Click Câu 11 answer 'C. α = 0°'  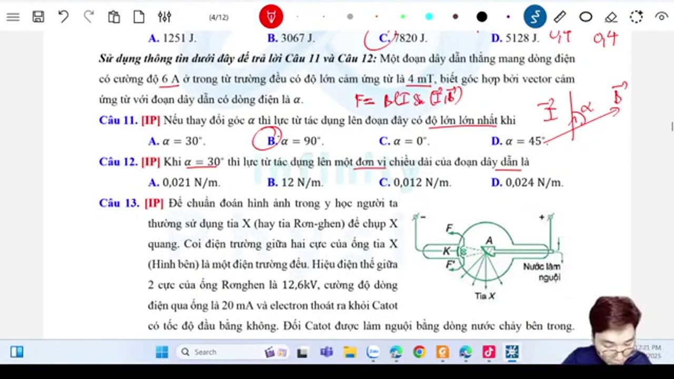click(x=405, y=141)
